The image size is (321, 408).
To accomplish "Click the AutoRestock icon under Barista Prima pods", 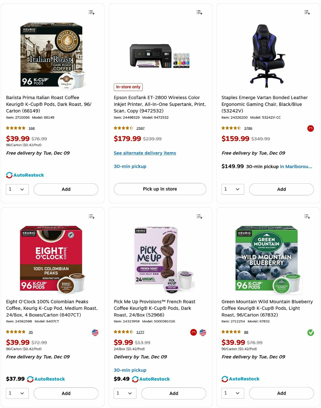I will point(9,175).
